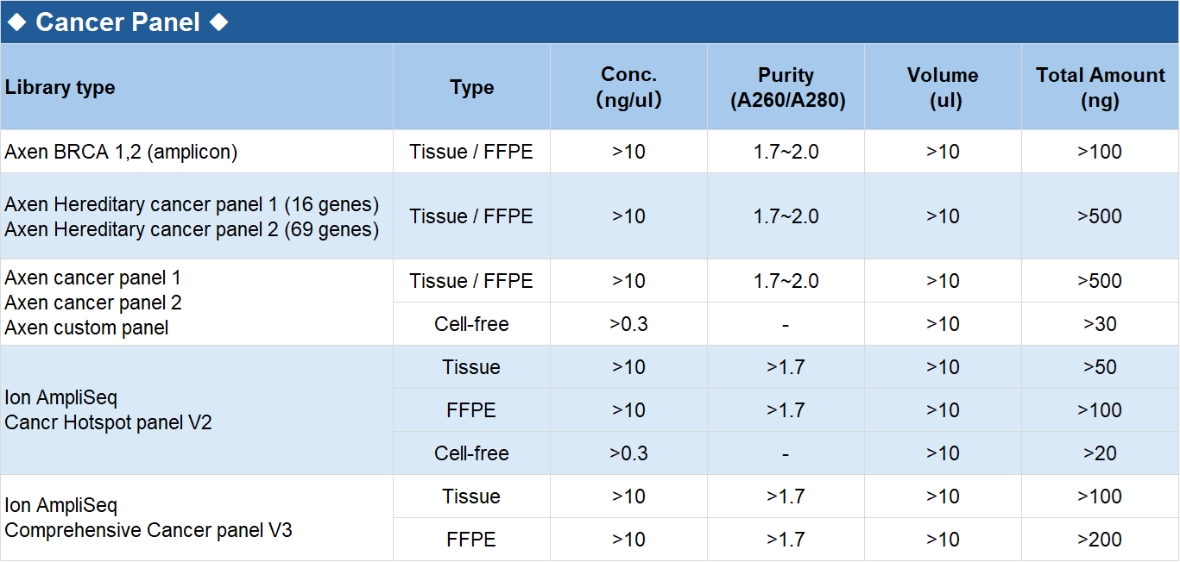Select the >200 total amount cell

1100,540
